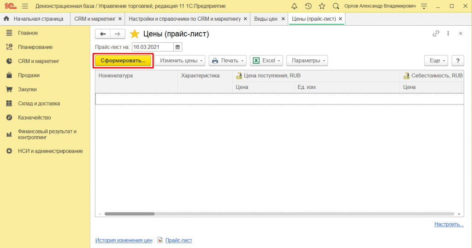
Task: Click the Настроить link
Action: point(448,225)
